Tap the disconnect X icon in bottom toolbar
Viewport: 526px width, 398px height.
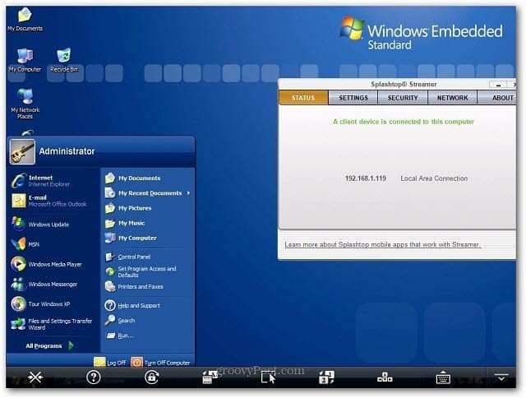[x=35, y=377]
